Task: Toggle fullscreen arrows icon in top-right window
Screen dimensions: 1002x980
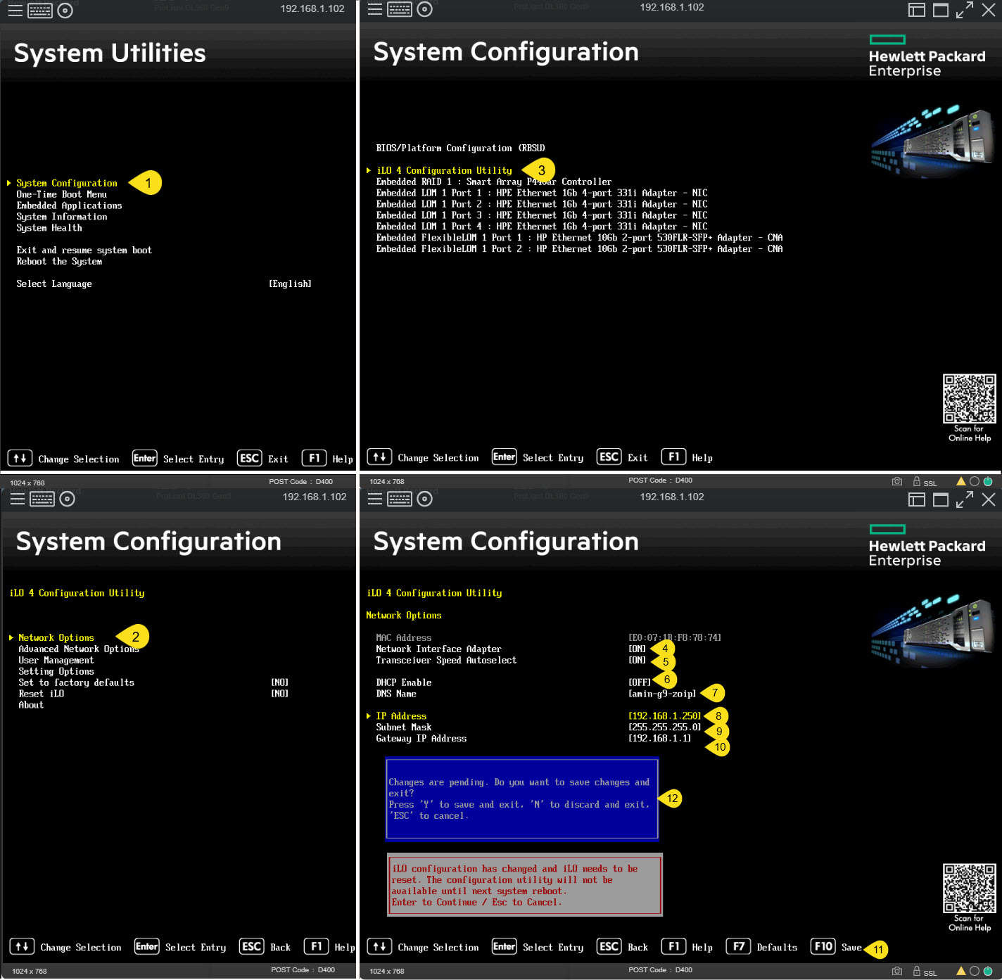Action: coord(965,10)
